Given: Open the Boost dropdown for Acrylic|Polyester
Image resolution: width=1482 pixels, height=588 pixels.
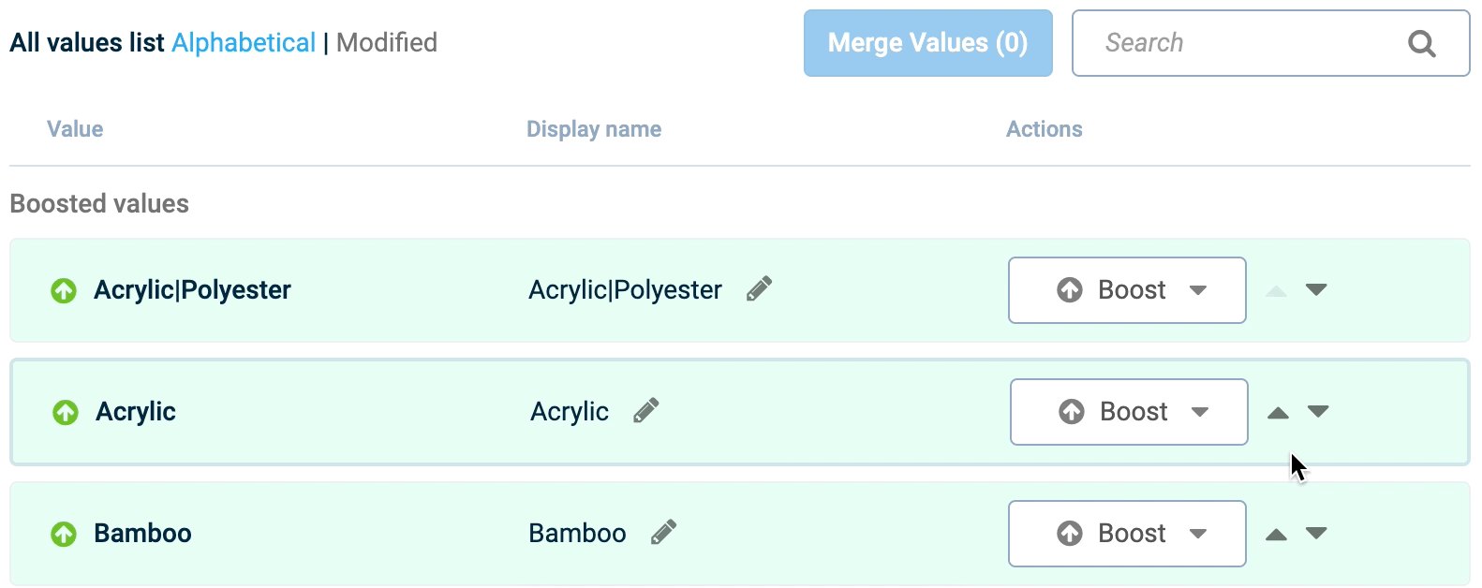Looking at the screenshot, I should tap(1127, 290).
